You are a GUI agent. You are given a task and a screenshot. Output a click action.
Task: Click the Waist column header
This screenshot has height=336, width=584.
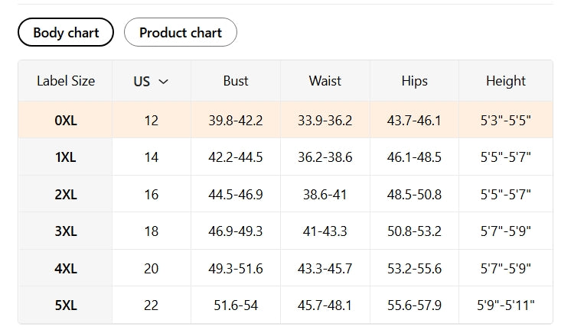click(x=325, y=81)
